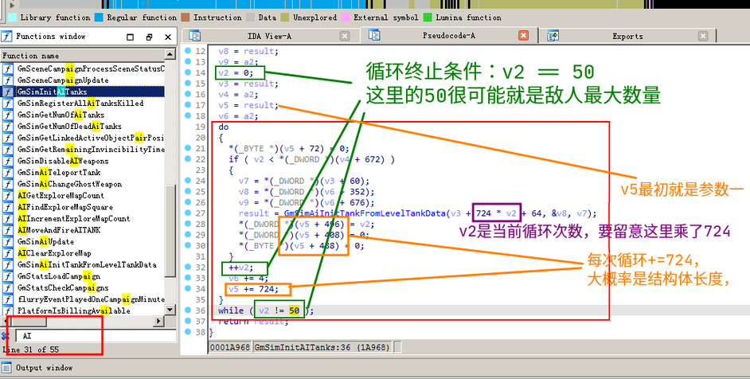Float the Functions window panel

tap(149, 37)
